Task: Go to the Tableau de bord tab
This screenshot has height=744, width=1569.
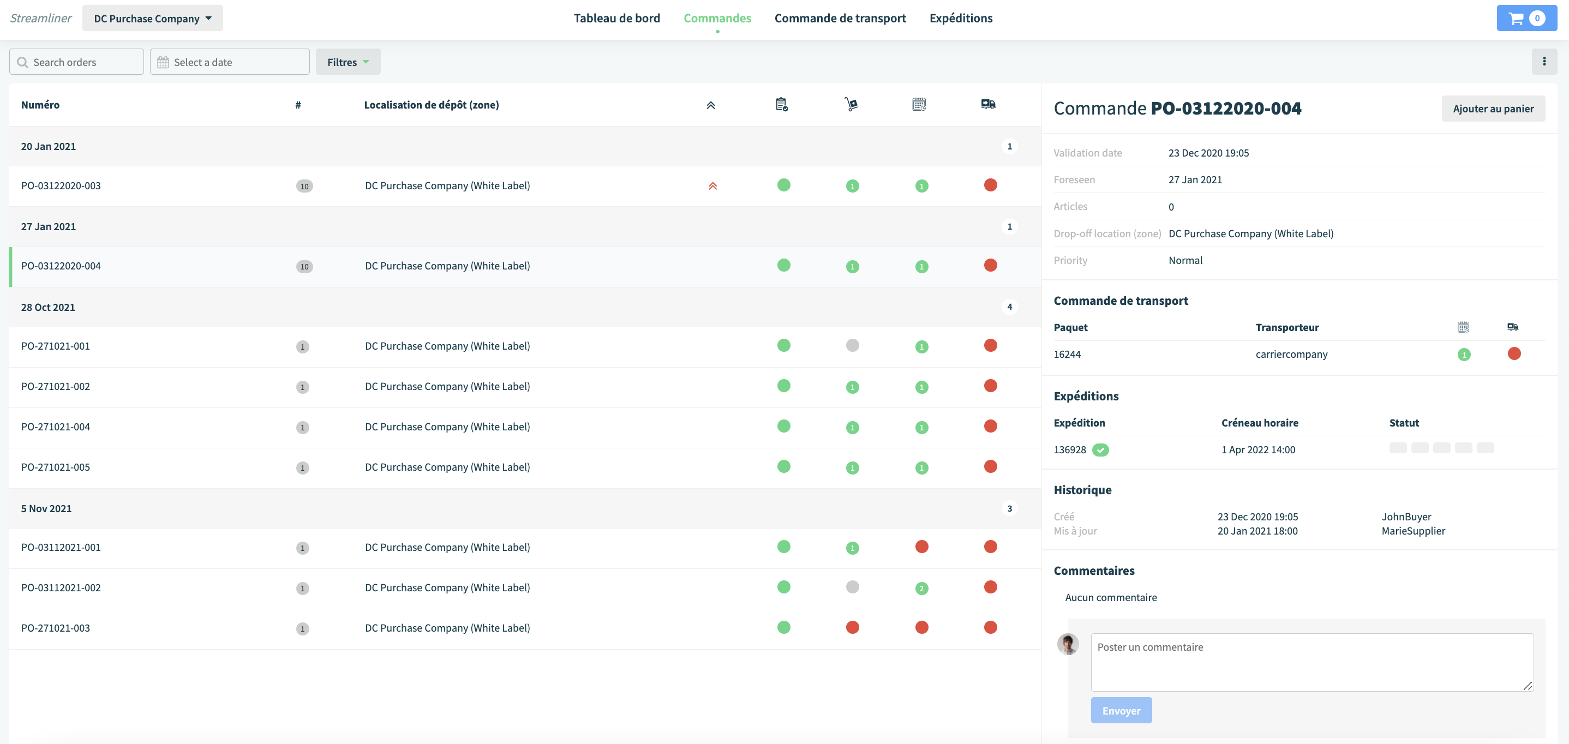Action: coord(616,18)
